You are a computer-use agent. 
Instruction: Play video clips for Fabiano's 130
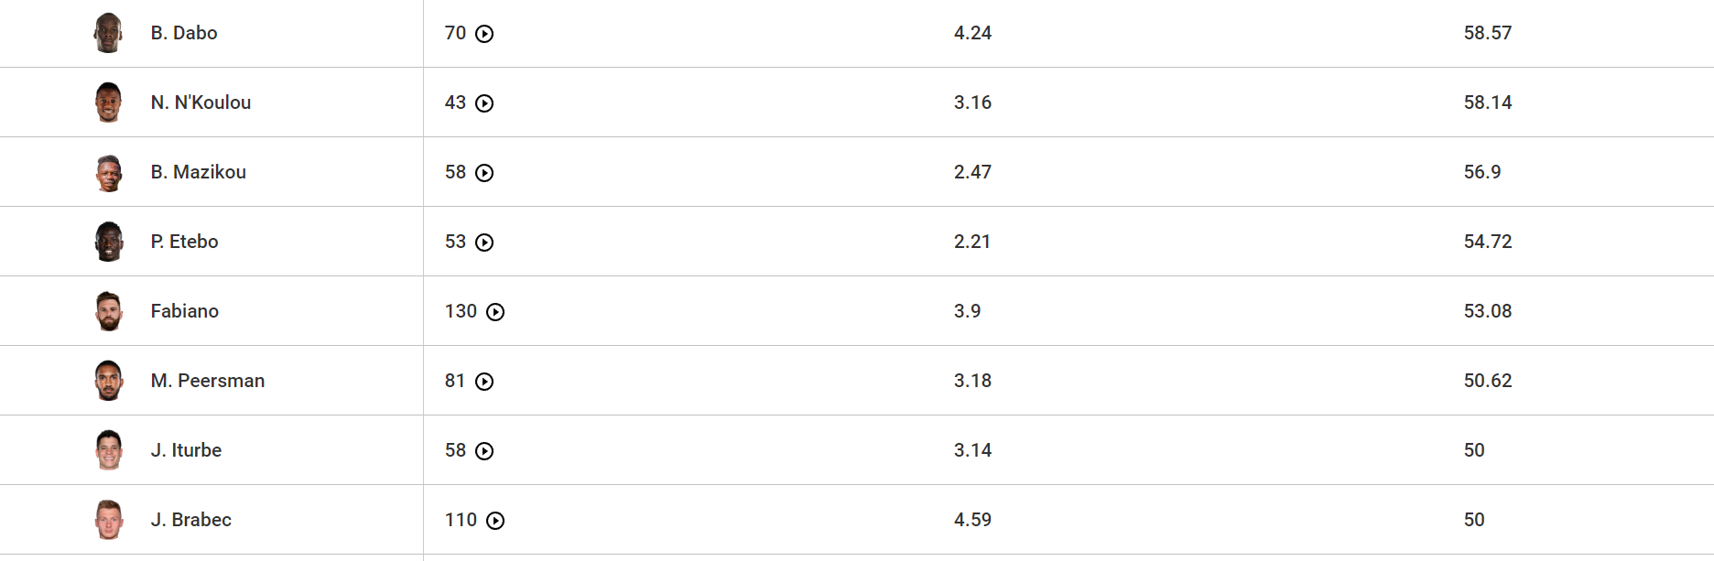point(495,312)
